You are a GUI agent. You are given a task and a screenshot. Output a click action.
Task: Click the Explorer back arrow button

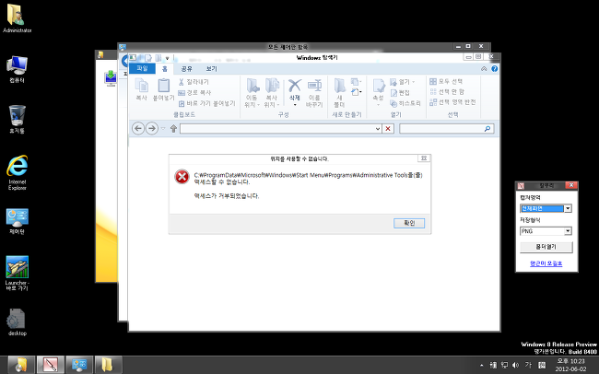[x=138, y=128]
